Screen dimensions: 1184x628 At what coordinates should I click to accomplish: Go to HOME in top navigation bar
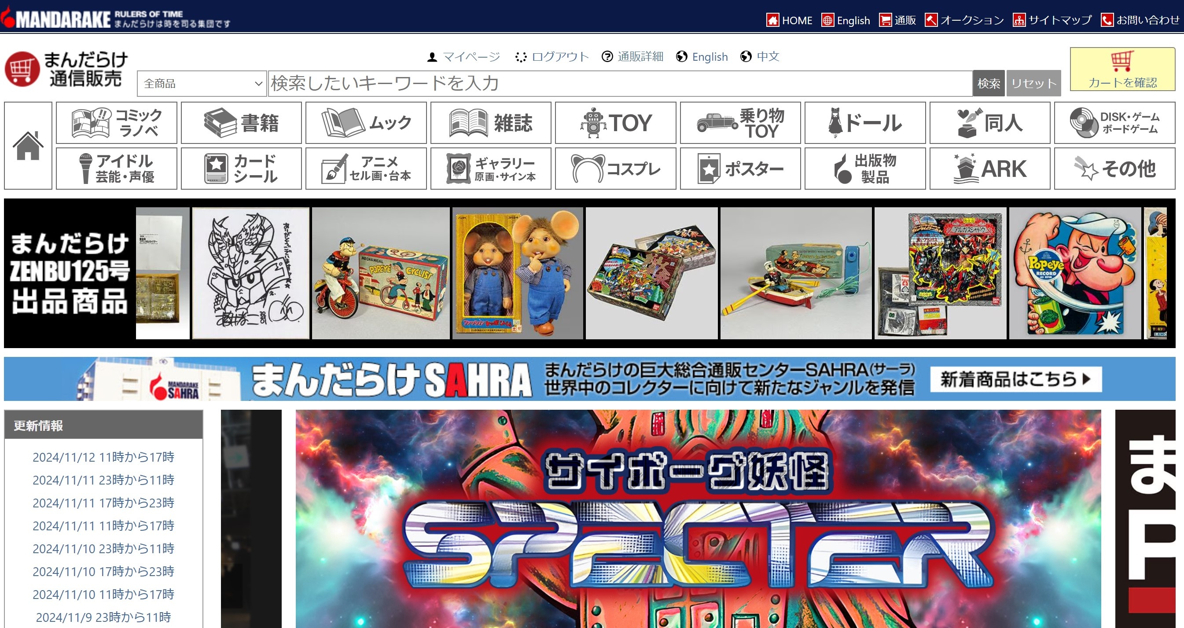point(789,20)
